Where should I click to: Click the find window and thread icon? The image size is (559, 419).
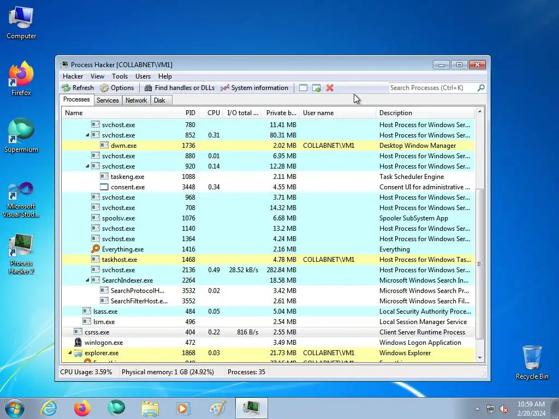pos(316,88)
